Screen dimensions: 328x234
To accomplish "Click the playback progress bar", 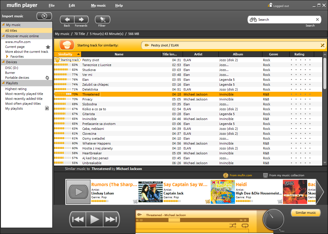I will 192,220.
